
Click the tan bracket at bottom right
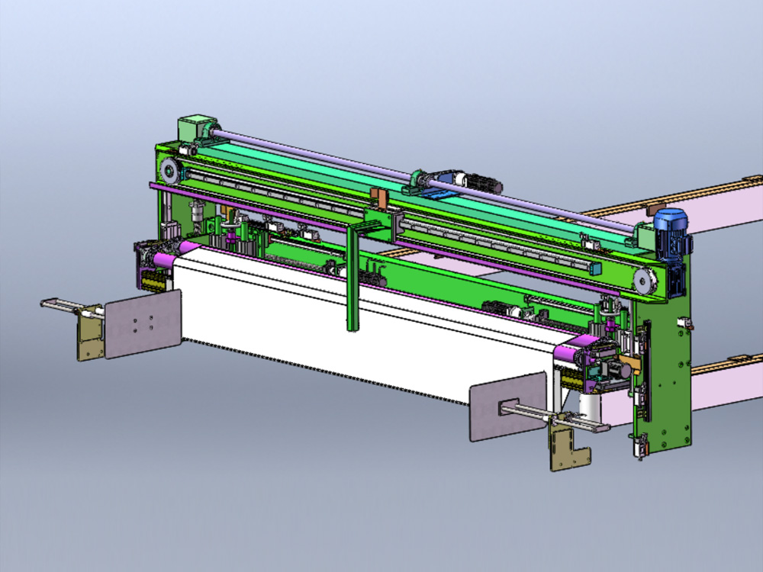click(x=568, y=451)
